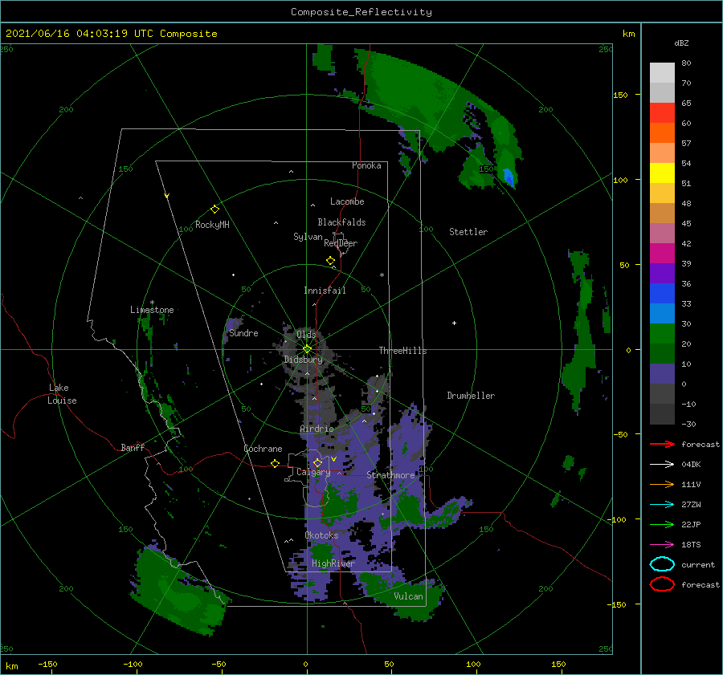Click the Lacombe city label
Screen dimensions: 723x675
coord(347,201)
